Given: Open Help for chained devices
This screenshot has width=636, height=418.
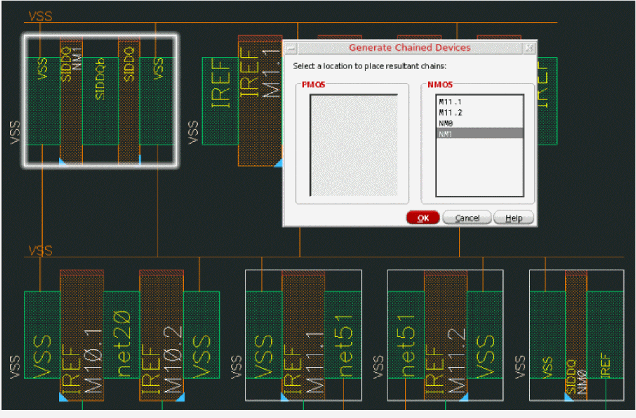Looking at the screenshot, I should 514,218.
